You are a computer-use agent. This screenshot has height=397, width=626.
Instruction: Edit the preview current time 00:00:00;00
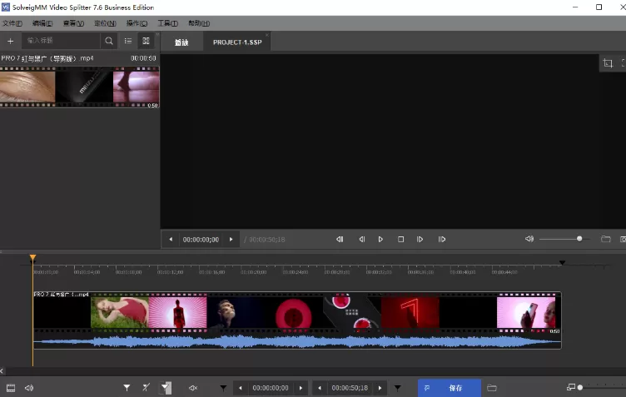coord(201,240)
